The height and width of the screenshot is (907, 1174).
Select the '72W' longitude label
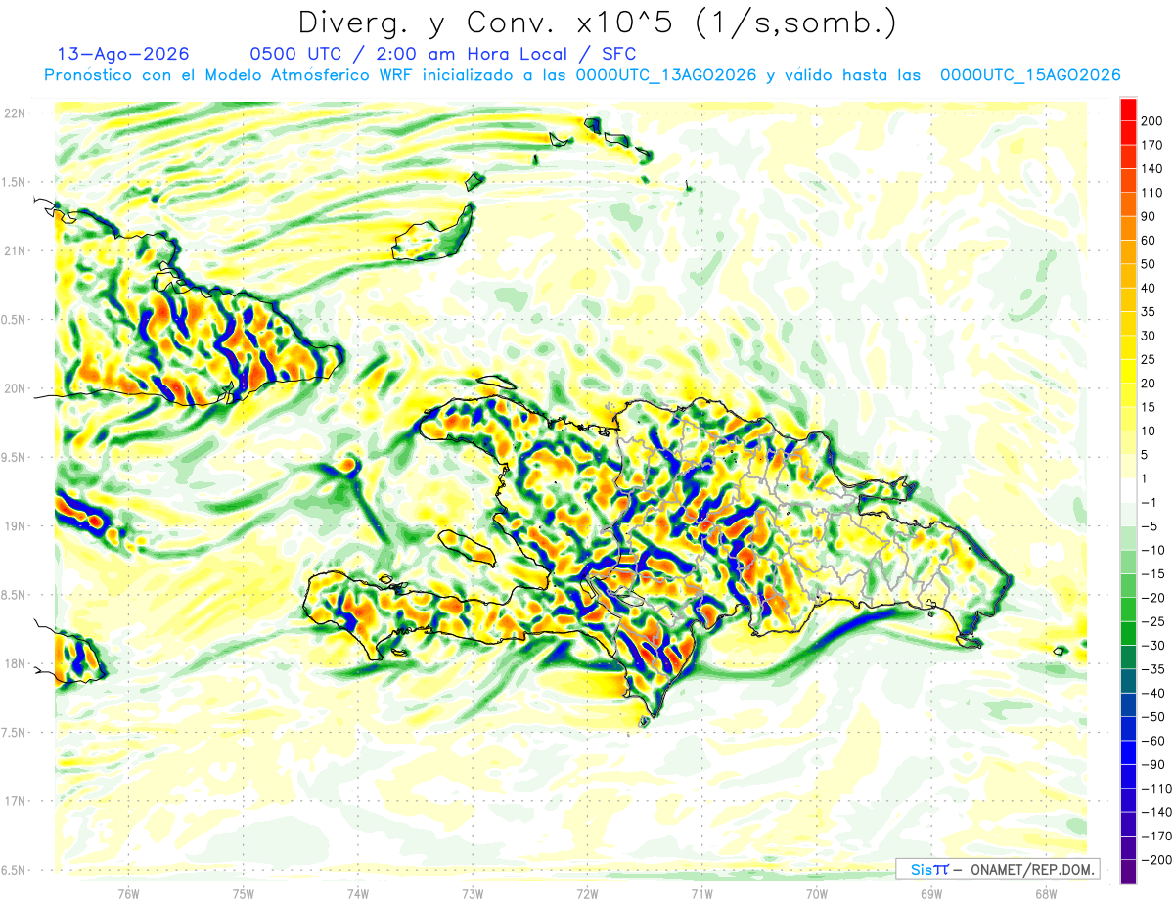(x=587, y=894)
